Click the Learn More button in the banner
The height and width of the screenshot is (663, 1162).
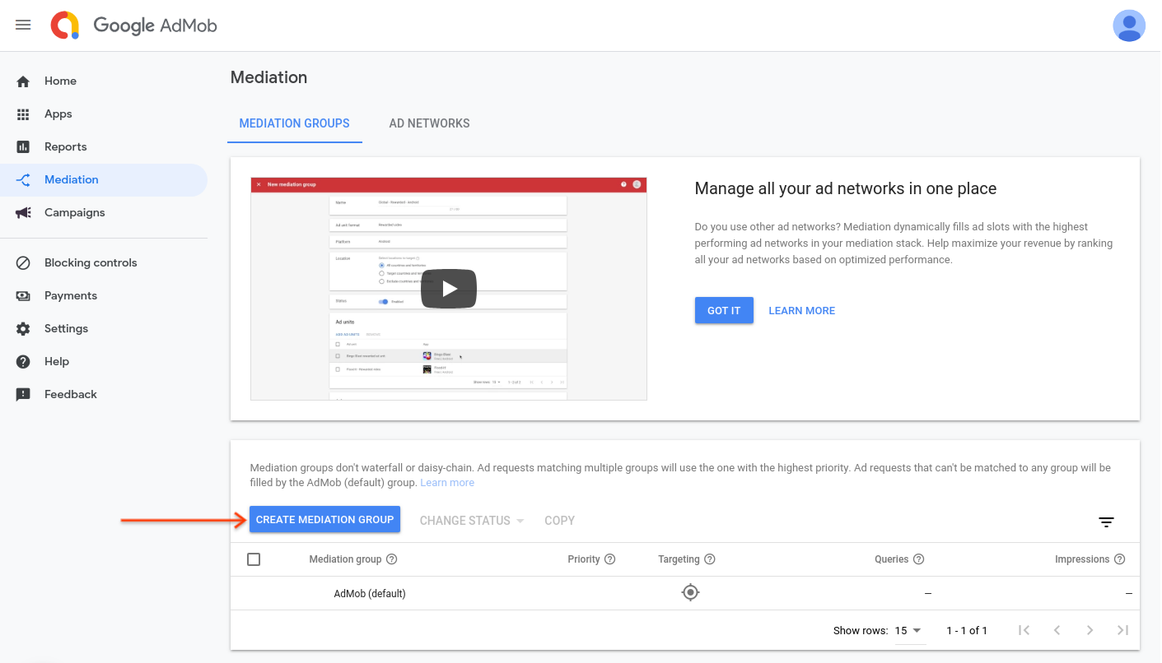[x=801, y=311]
